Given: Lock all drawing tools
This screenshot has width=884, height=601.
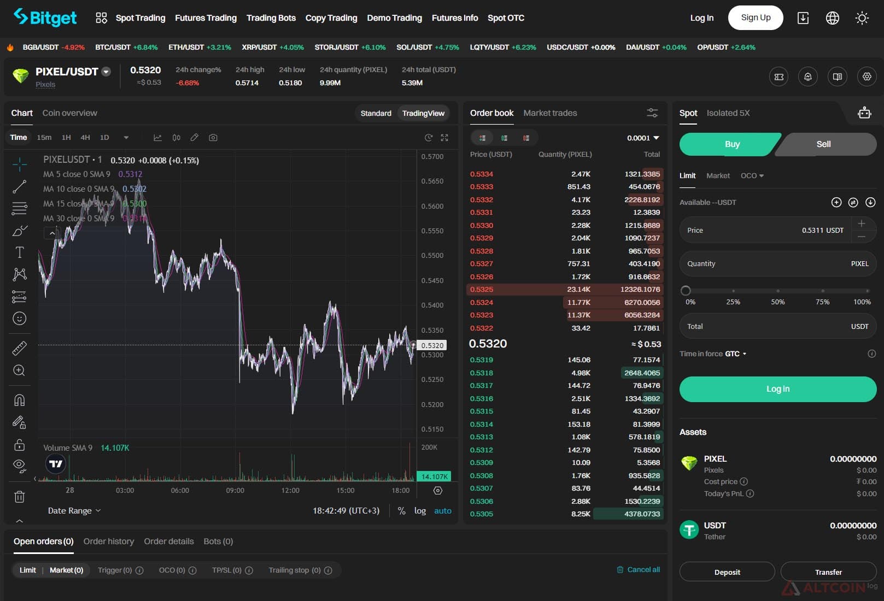Looking at the screenshot, I should click(20, 444).
